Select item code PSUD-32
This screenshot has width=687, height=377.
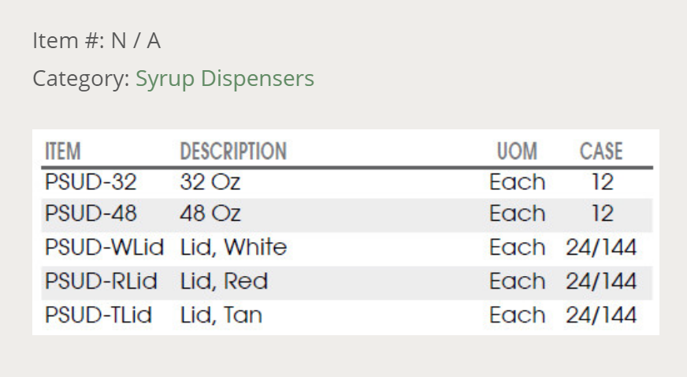click(91, 182)
